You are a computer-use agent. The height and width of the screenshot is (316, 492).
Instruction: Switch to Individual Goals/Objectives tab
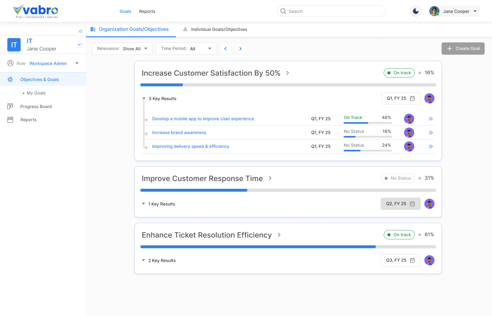tap(215, 29)
